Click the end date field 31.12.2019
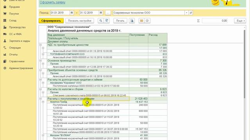The height and width of the screenshot is (140, 250). (89, 13)
